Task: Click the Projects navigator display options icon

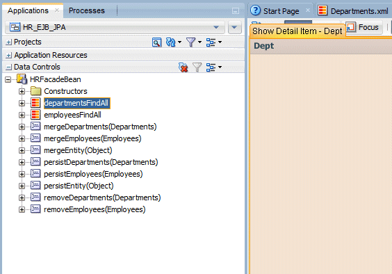Action: click(211, 42)
